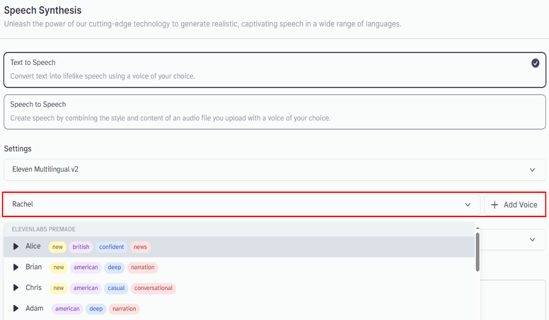Click the voice list scrollbar thumb
This screenshot has width=549, height=320.
pyautogui.click(x=478, y=251)
